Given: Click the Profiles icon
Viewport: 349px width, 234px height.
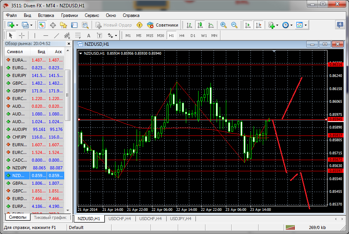Looking at the screenshot, I should click(x=25, y=25).
